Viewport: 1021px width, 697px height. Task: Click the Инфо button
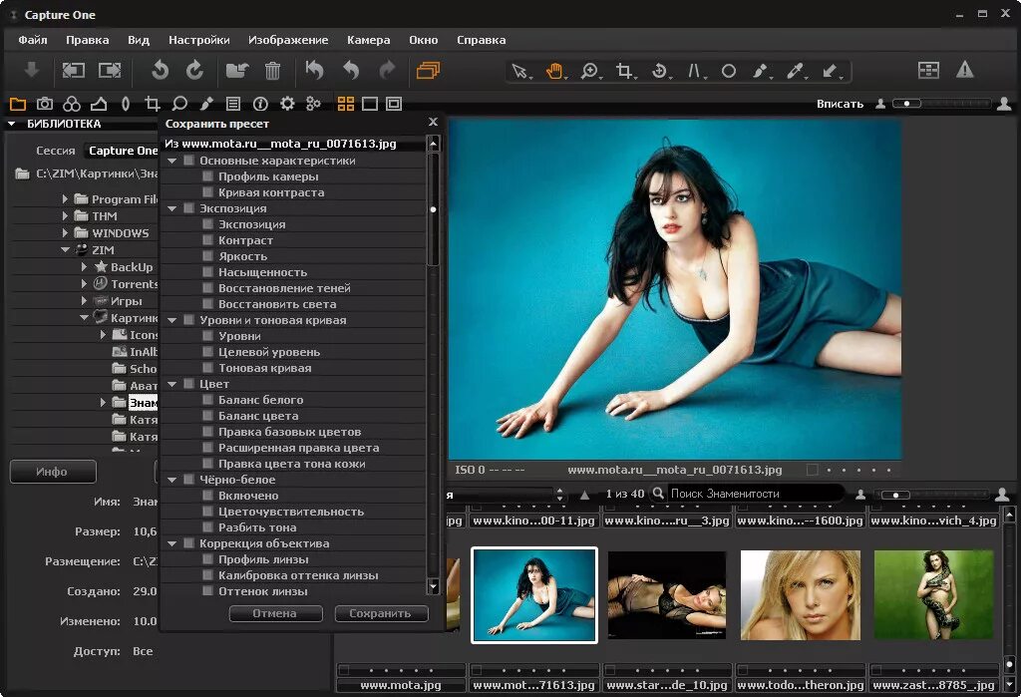53,472
